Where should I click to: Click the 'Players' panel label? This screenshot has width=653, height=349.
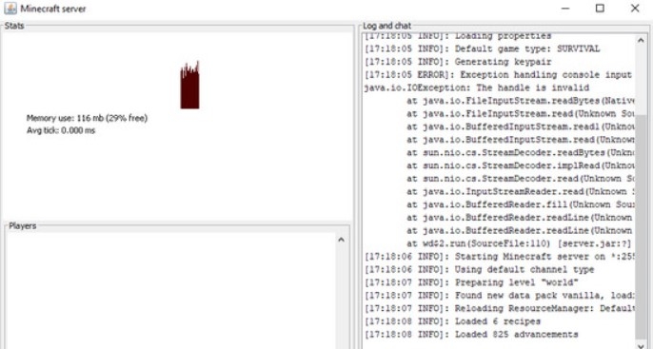point(23,226)
